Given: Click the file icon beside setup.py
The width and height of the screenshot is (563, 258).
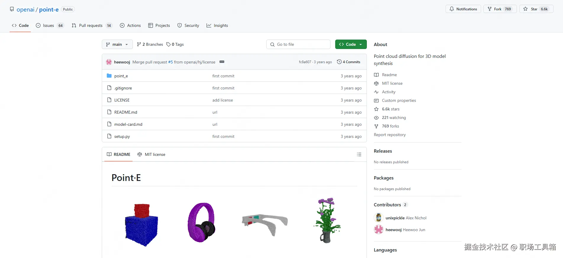Looking at the screenshot, I should pos(109,136).
